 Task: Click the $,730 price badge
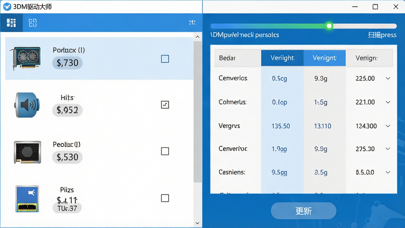(67, 63)
